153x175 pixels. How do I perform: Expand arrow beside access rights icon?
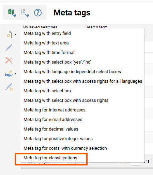15,74
